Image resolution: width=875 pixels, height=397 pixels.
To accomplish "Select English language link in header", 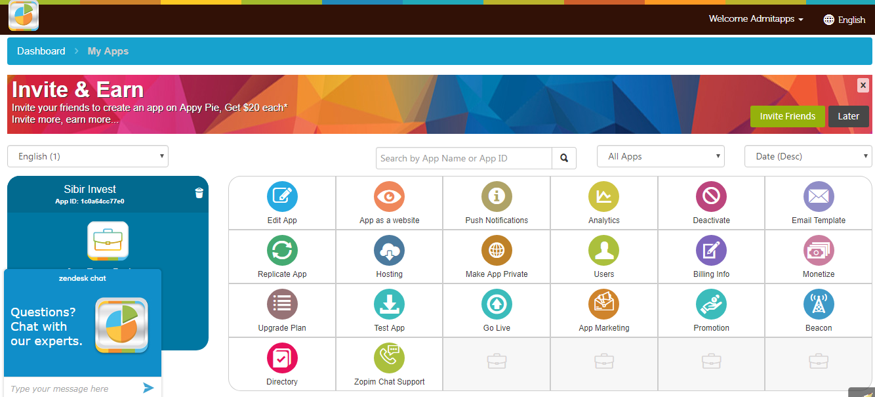I will click(x=851, y=20).
